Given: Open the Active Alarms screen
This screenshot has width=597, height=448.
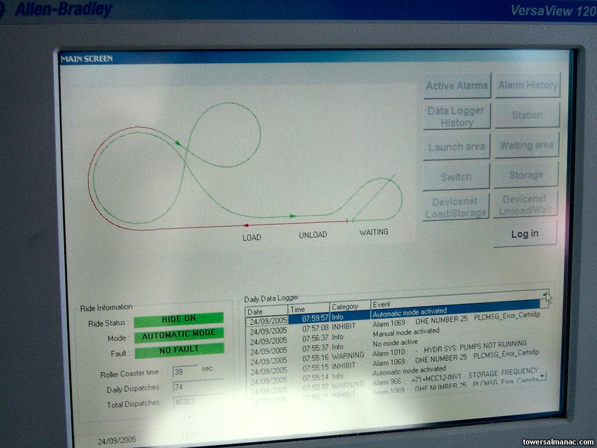Looking at the screenshot, I should tap(456, 86).
